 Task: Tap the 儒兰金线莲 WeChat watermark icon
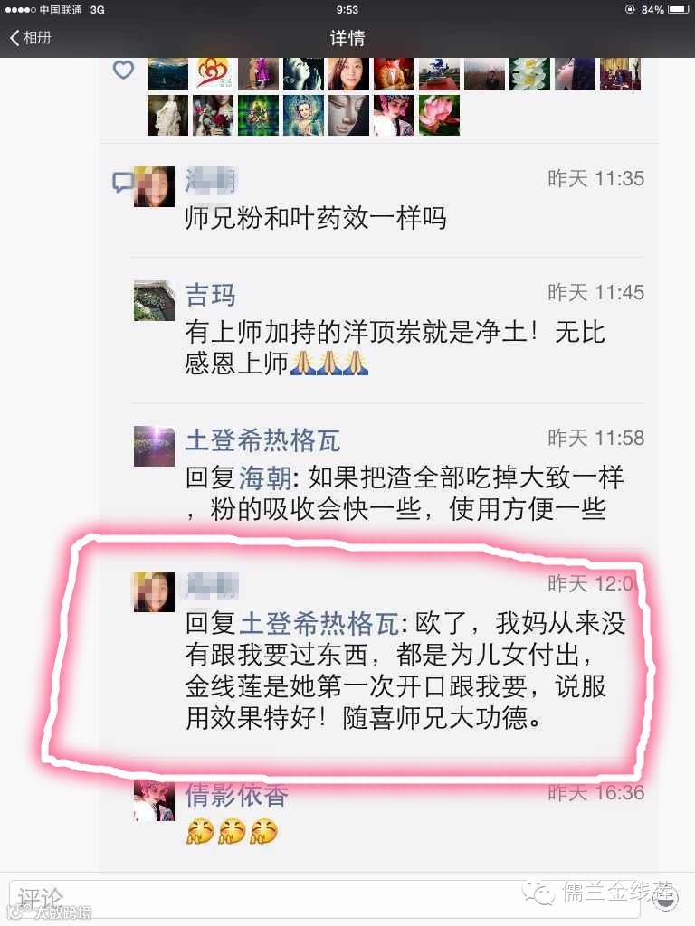(538, 893)
